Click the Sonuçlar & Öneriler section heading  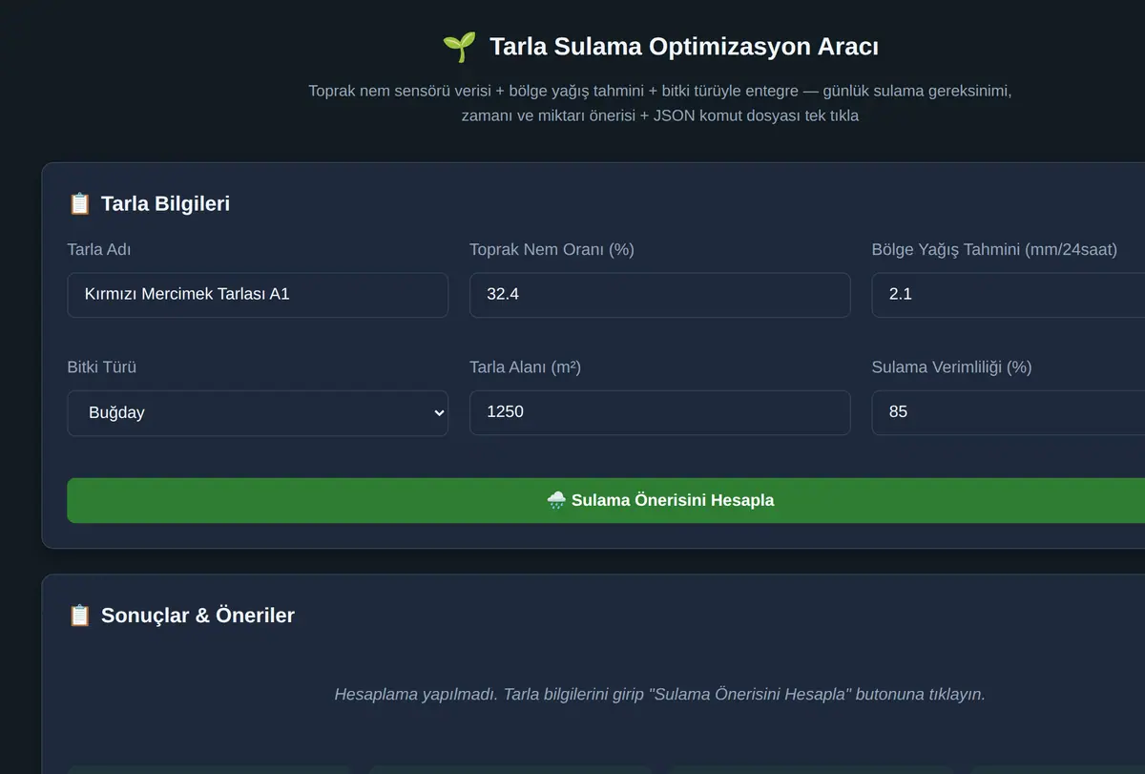[x=198, y=616]
